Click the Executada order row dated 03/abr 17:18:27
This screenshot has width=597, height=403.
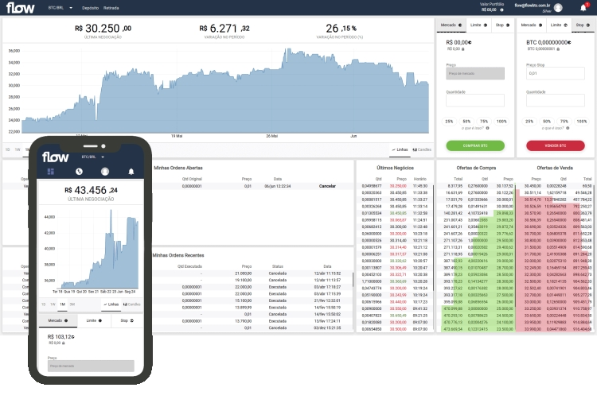(x=252, y=287)
